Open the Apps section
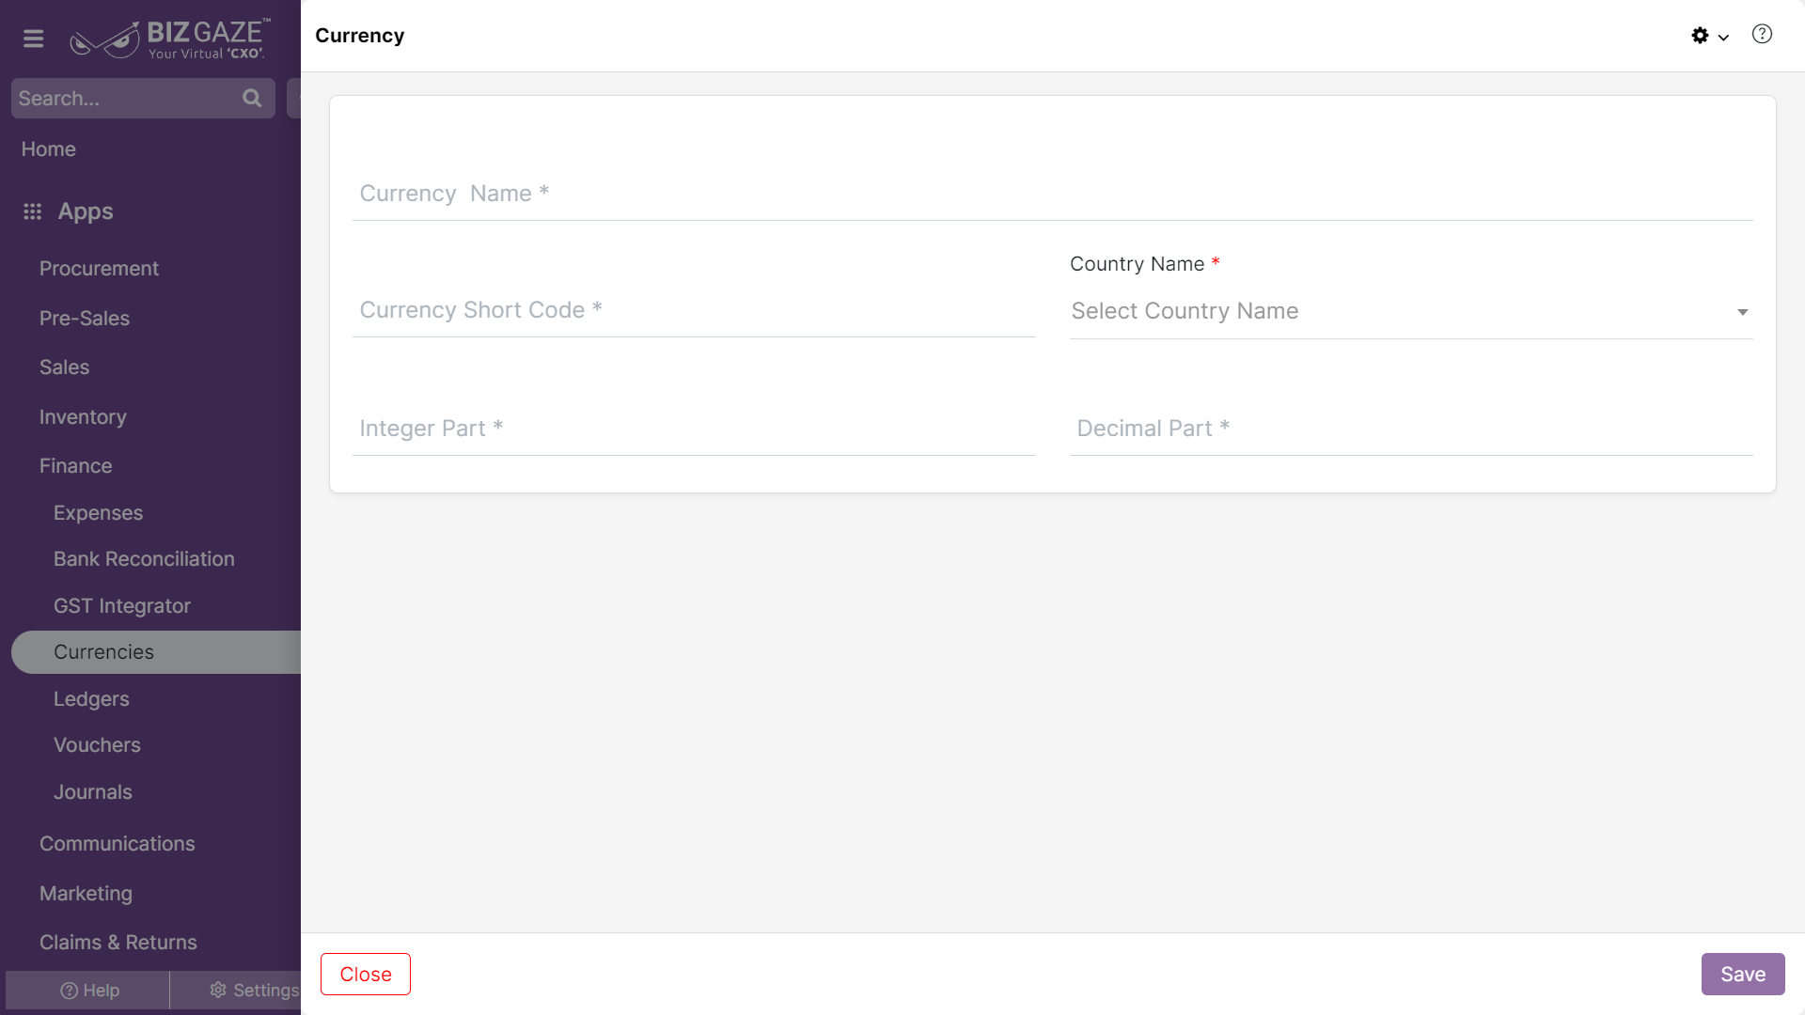 pos(86,211)
